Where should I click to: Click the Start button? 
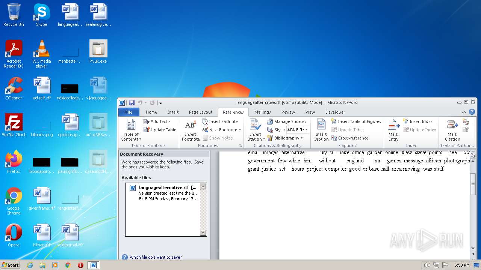click(11, 265)
